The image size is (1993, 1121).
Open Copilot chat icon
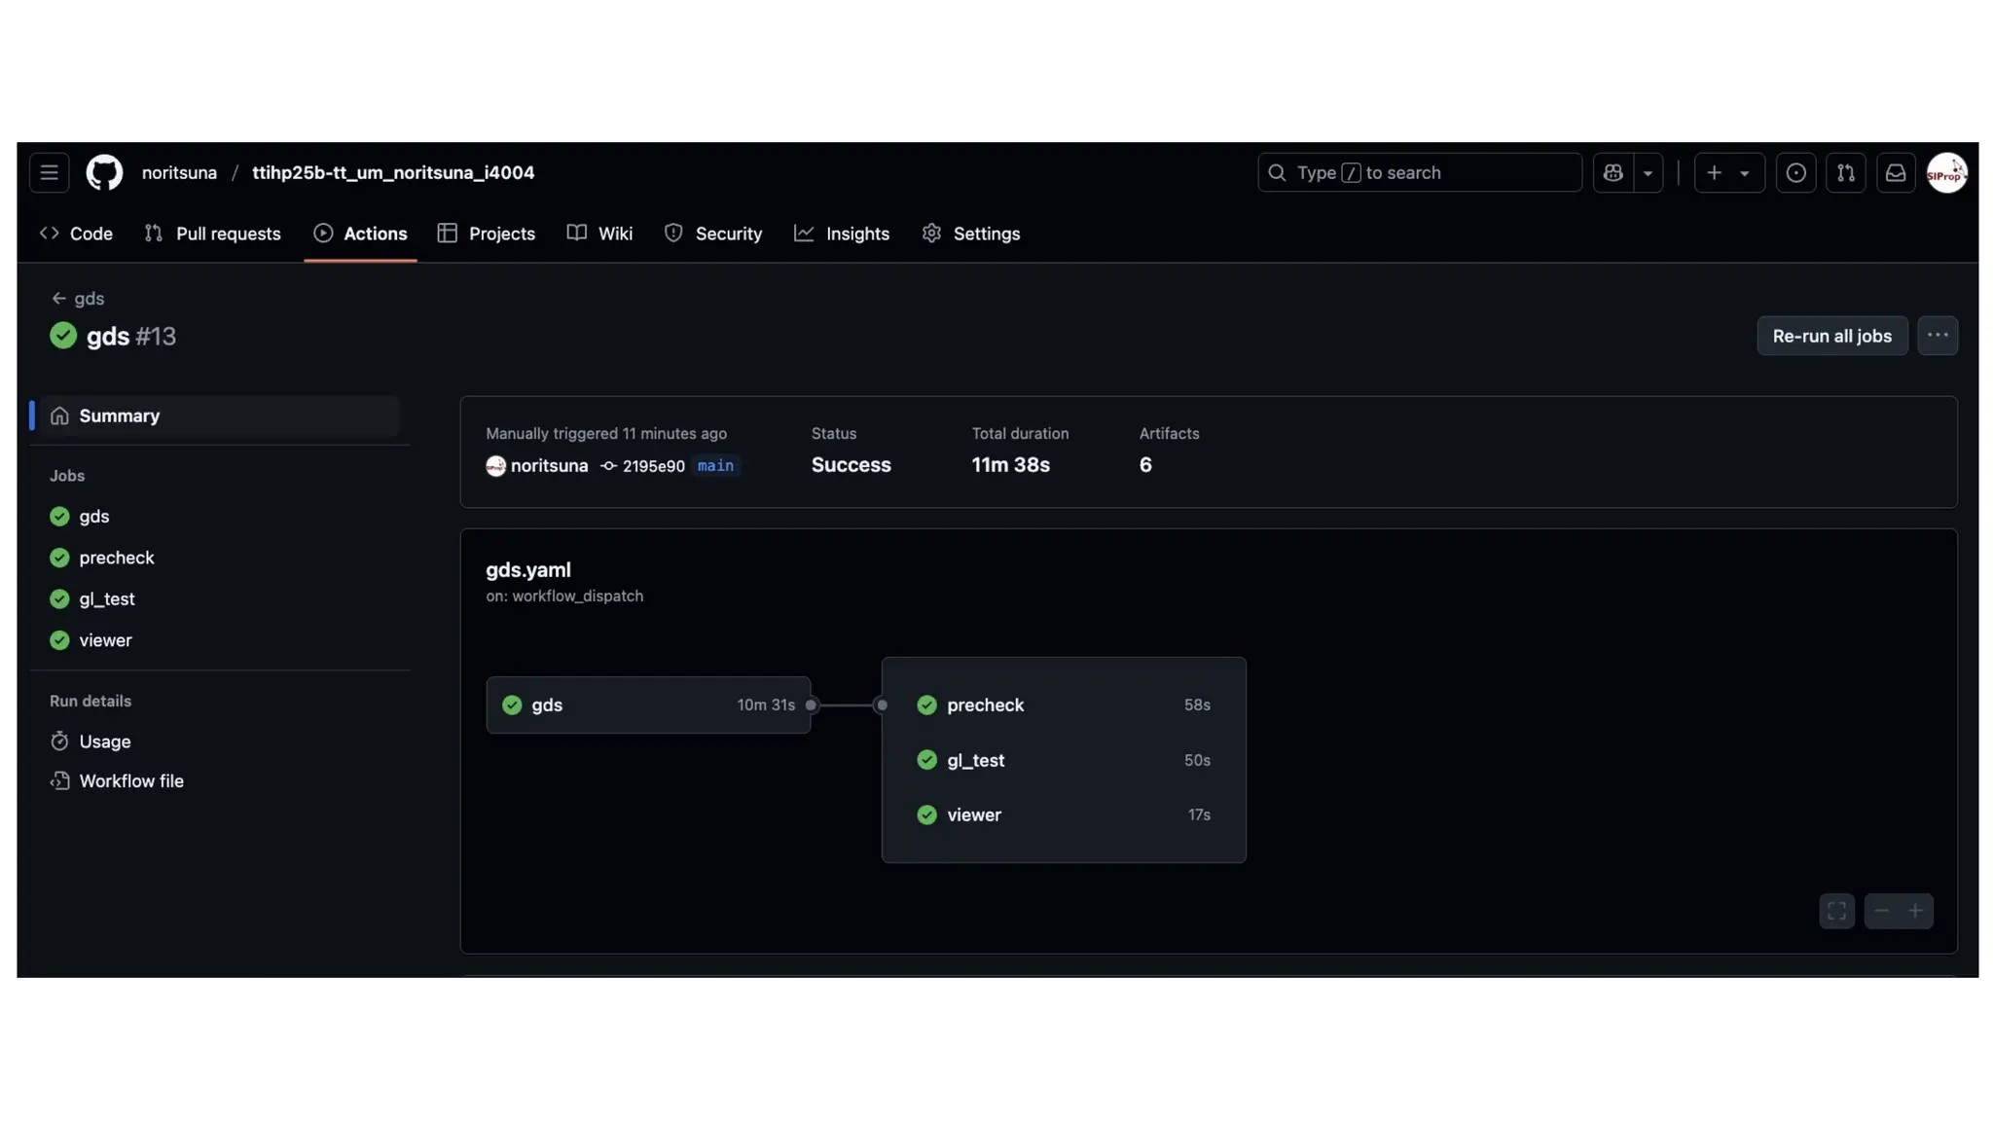(x=1613, y=173)
